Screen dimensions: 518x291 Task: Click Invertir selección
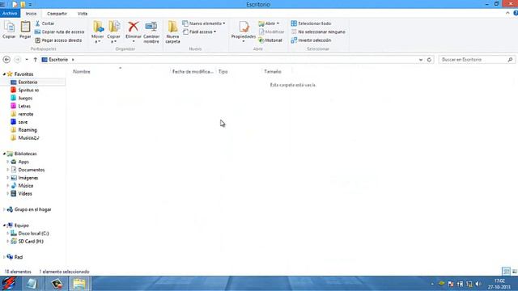(311, 40)
